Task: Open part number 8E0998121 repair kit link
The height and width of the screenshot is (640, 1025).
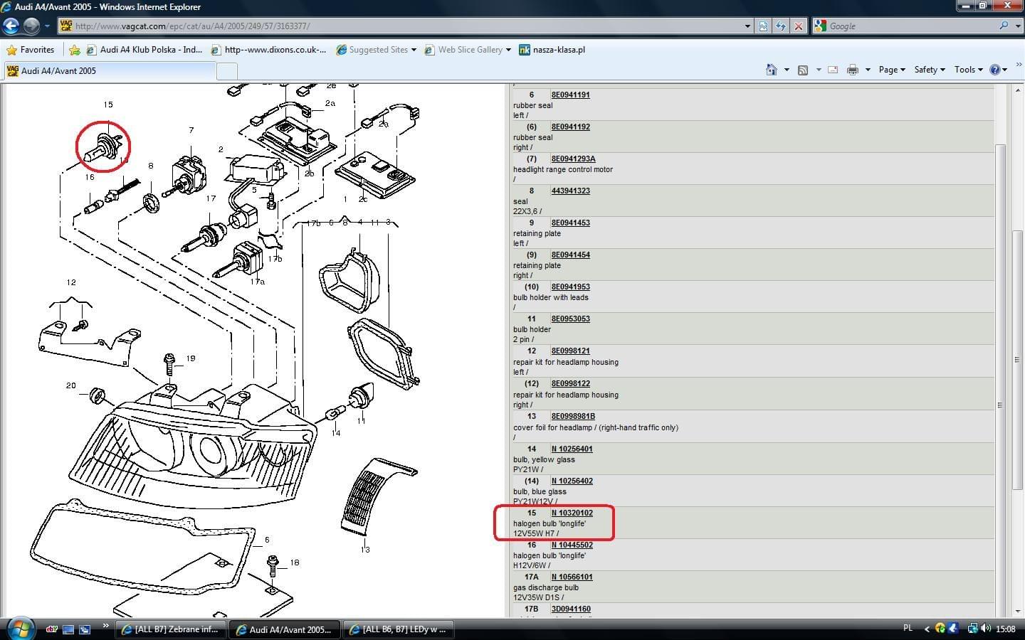Action: click(570, 351)
